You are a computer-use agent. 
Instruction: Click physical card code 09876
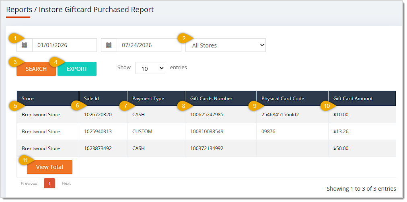pos(268,131)
